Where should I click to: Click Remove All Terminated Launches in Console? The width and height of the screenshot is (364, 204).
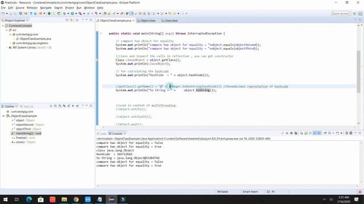click(x=296, y=133)
